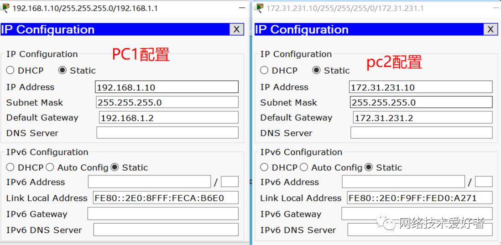Close PC2 IP Configuration panel with X
Viewport: 501px width, 245px height.
coord(491,30)
